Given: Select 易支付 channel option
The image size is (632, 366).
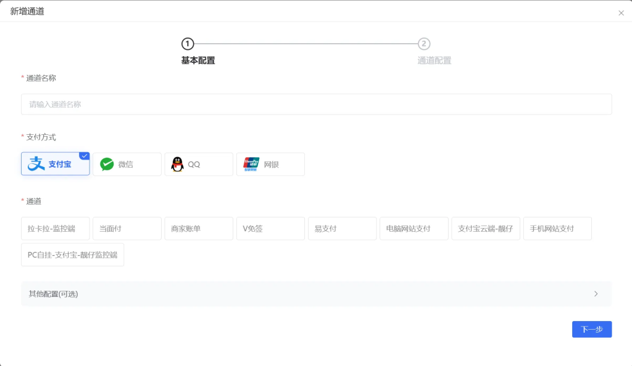Looking at the screenshot, I should tap(342, 229).
